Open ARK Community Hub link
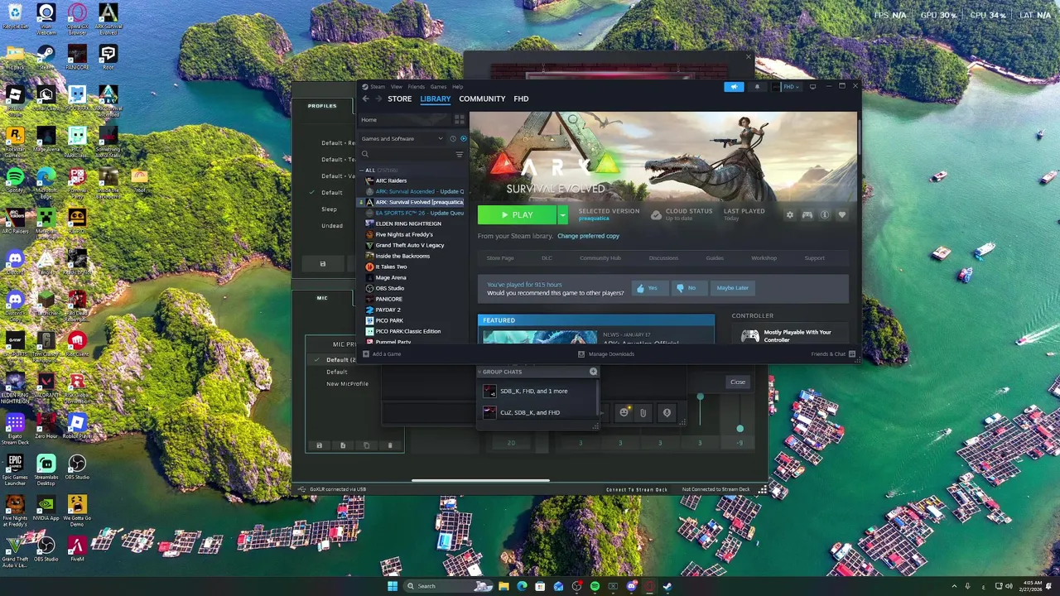The image size is (1060, 596). tap(600, 258)
